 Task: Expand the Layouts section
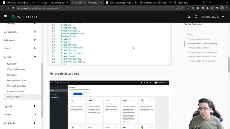[x=20, y=106]
